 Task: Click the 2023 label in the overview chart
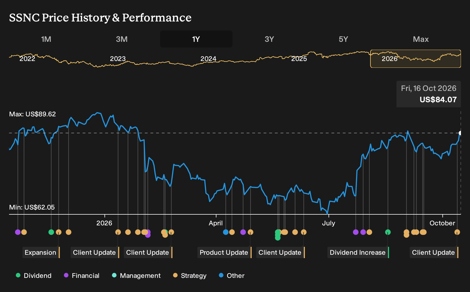pos(118,59)
